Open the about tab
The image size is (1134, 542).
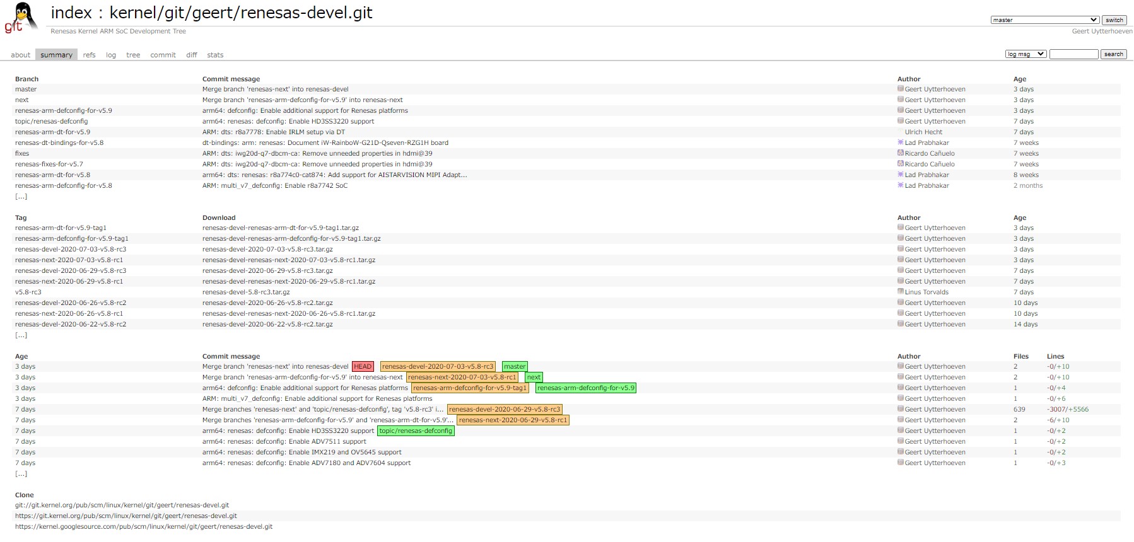(20, 55)
